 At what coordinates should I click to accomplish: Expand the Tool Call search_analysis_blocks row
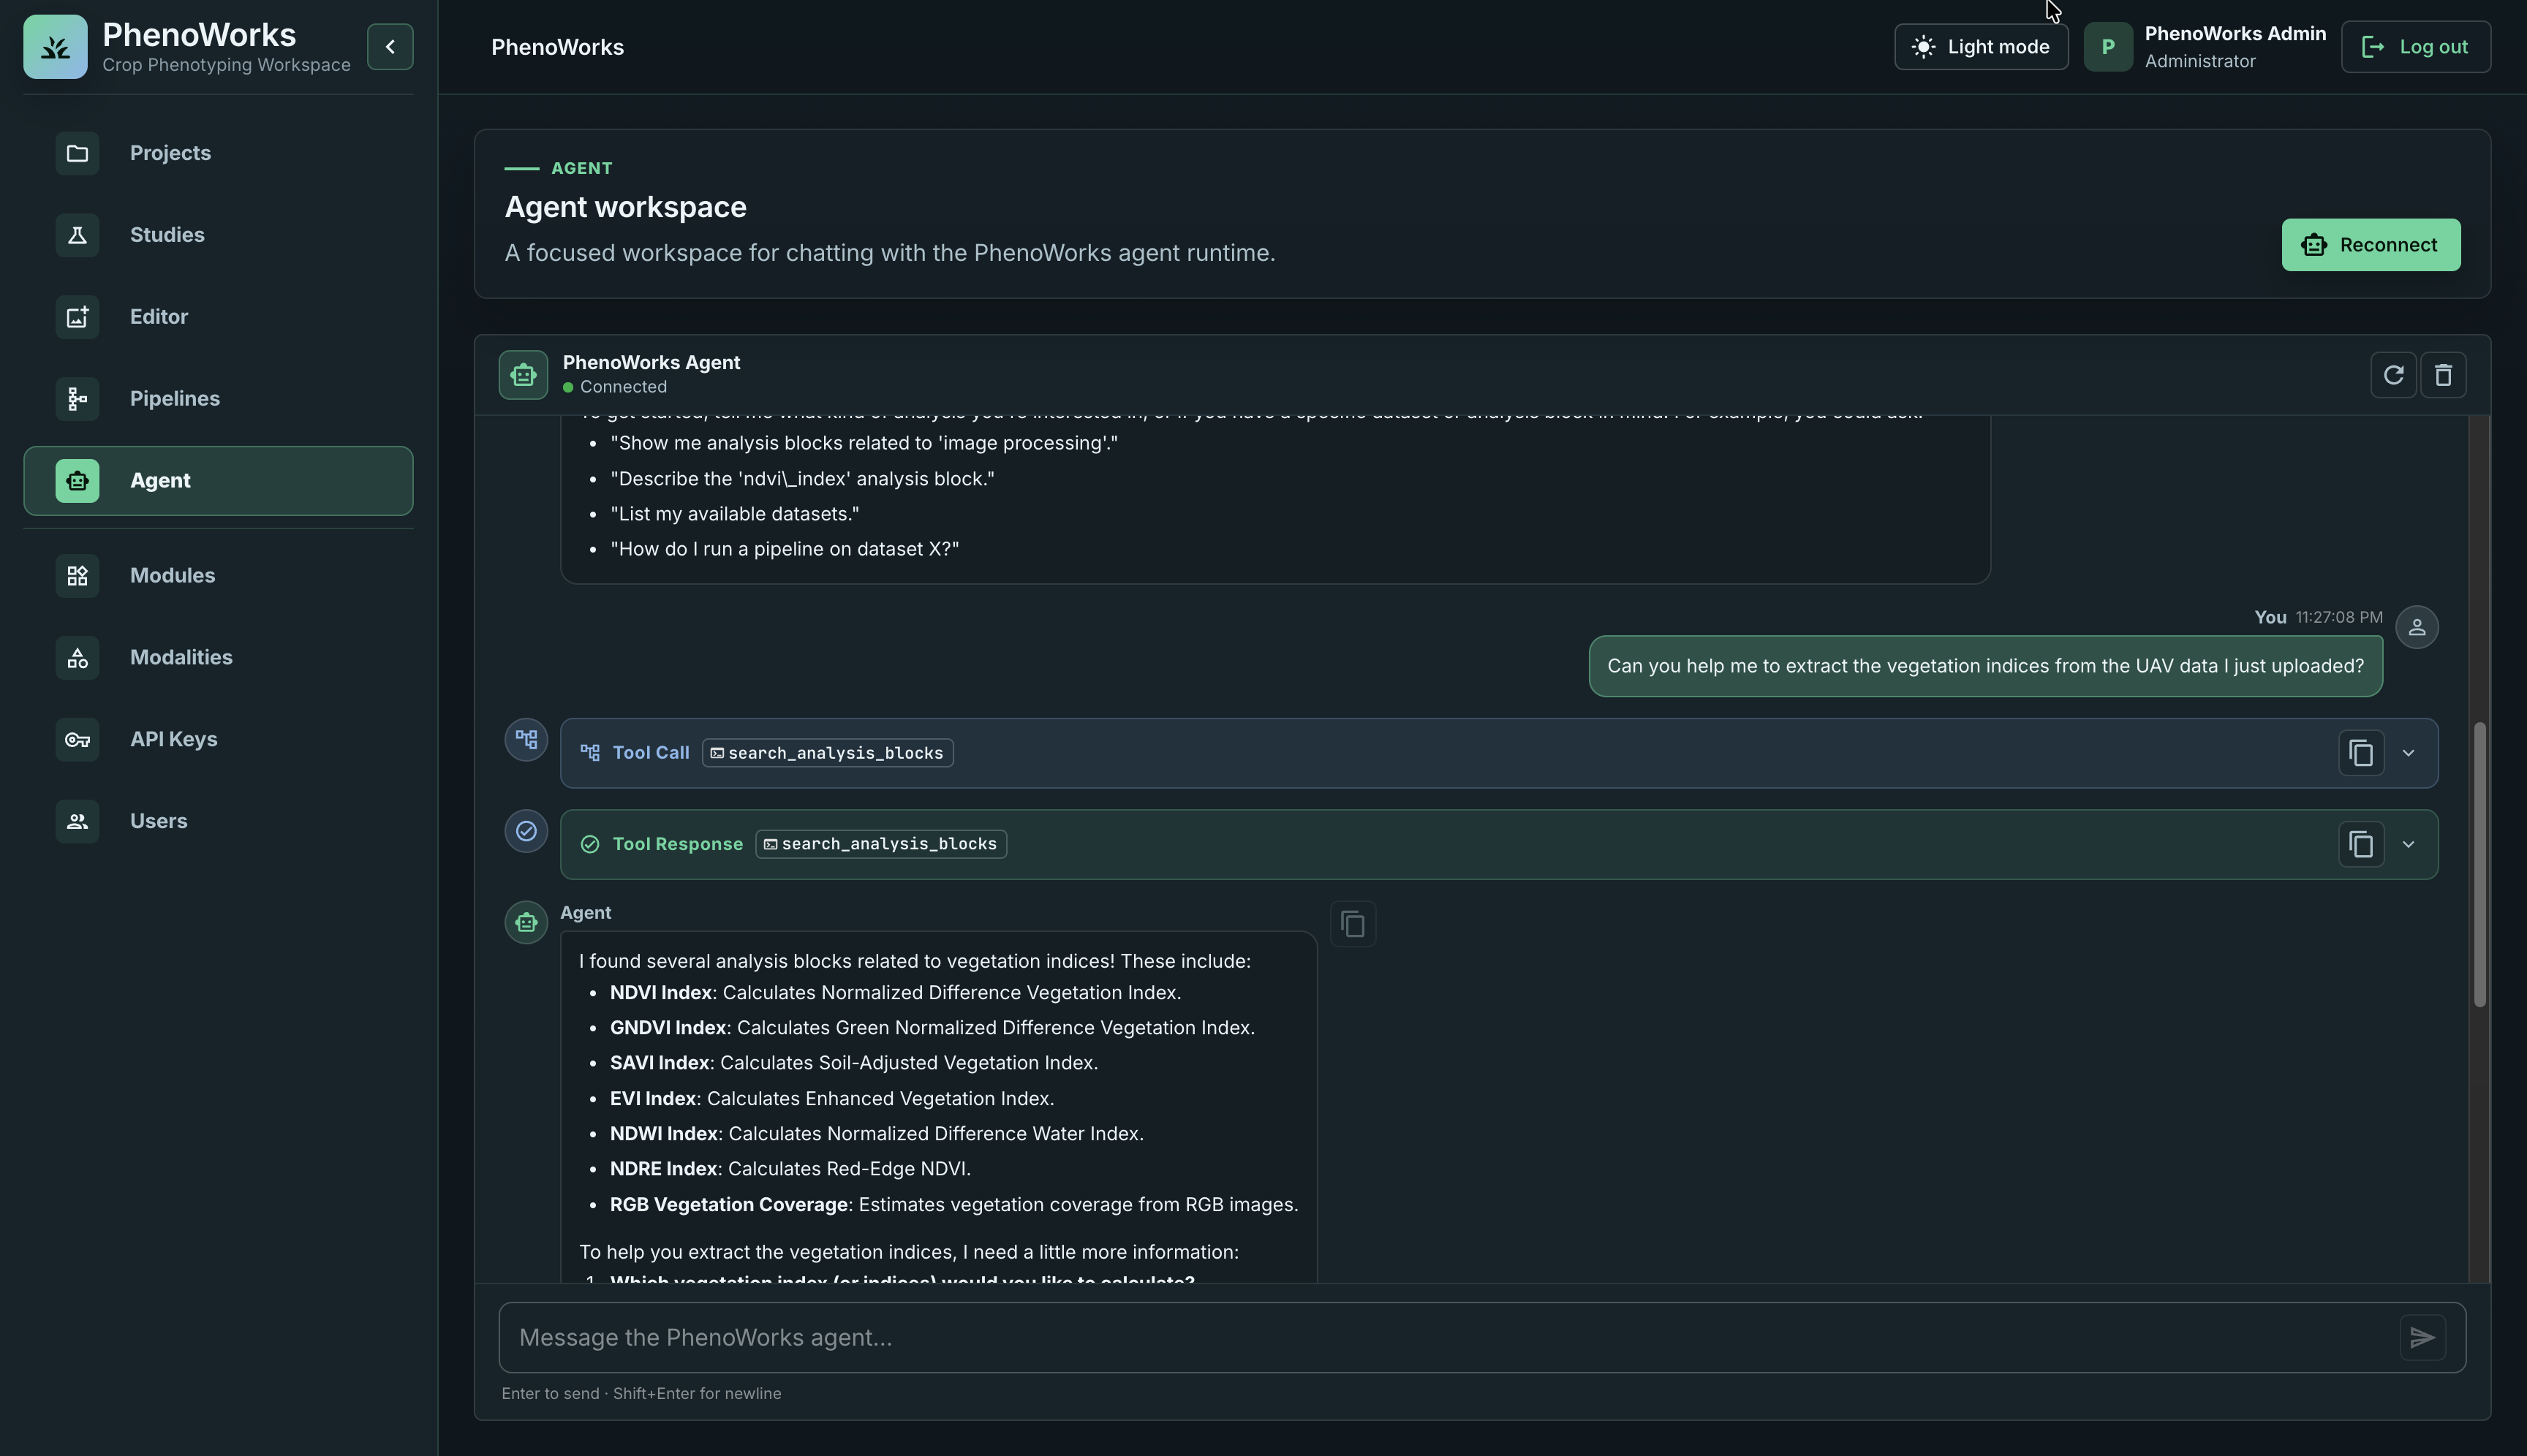click(x=2408, y=753)
